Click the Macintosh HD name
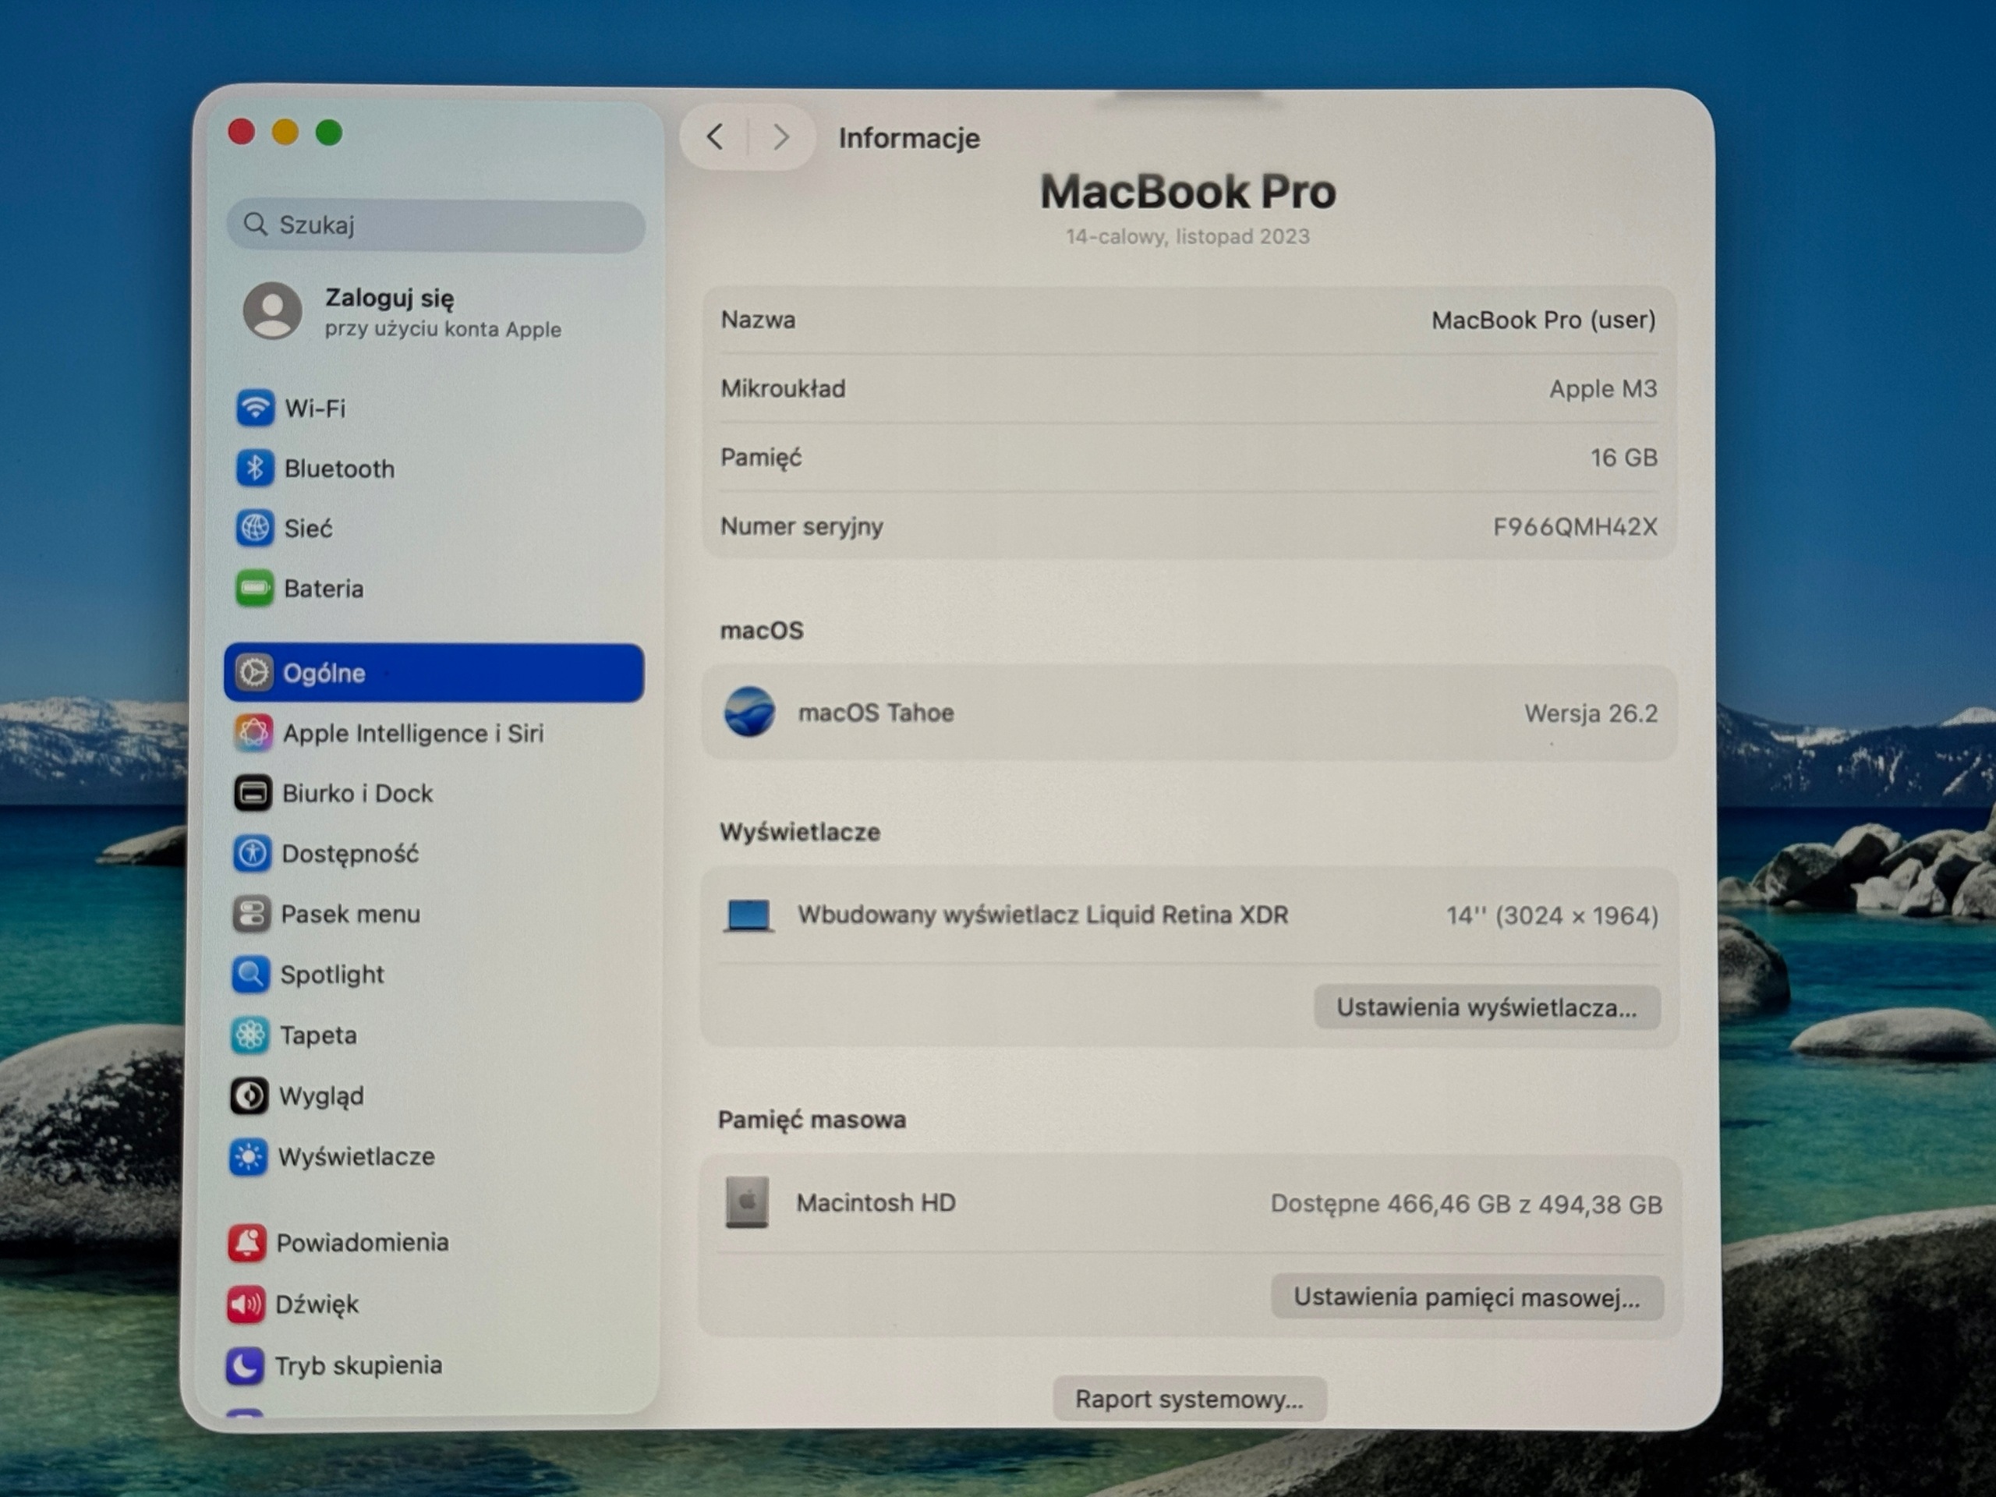 point(876,1203)
